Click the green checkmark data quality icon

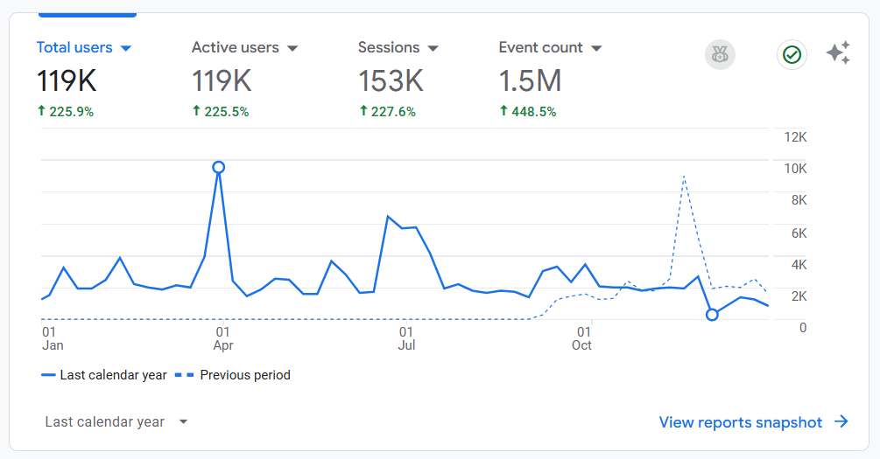click(792, 55)
